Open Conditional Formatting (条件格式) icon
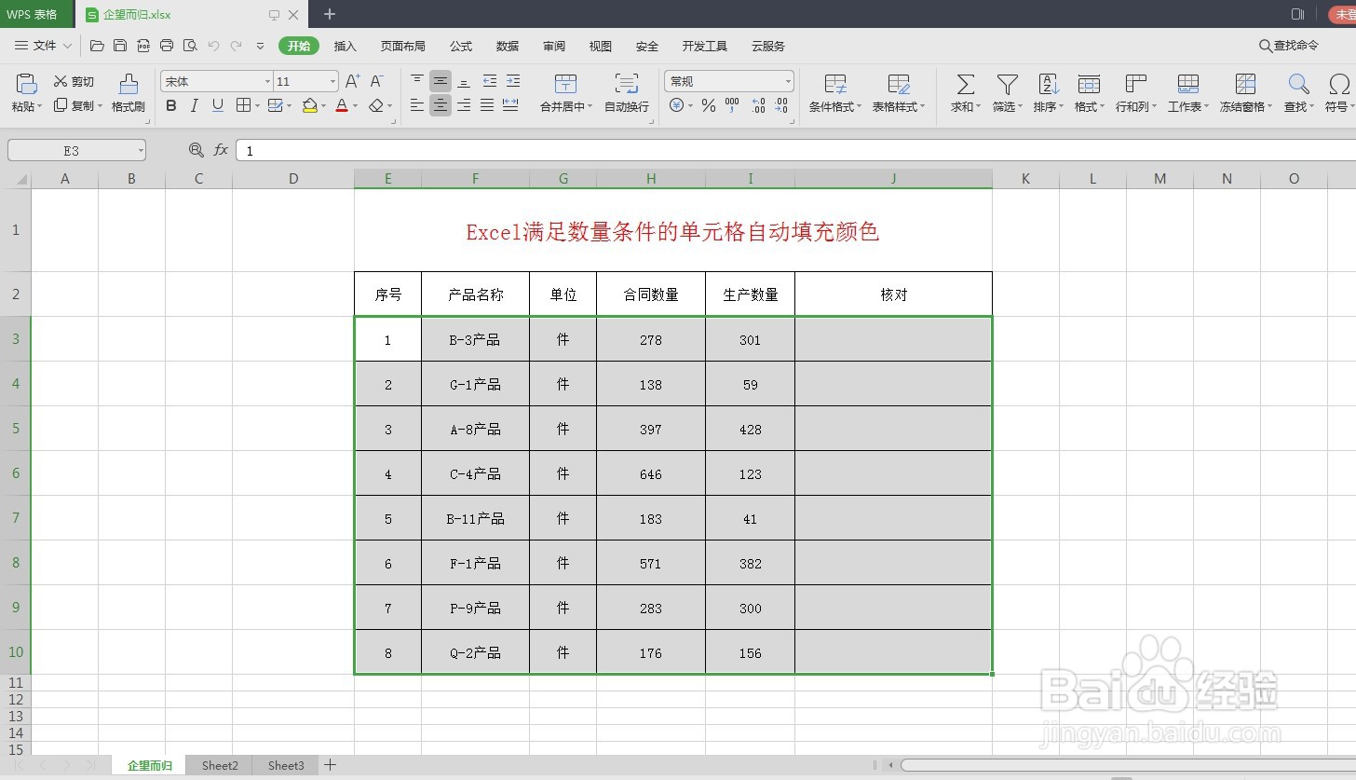Viewport: 1356px width, 780px height. (835, 85)
